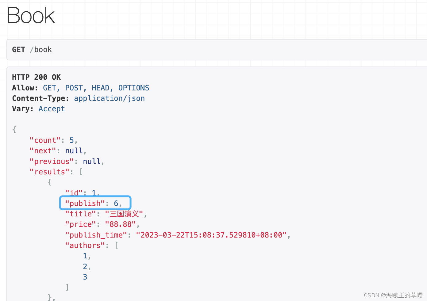Click the "previous": null line
The width and height of the screenshot is (427, 301).
(x=67, y=162)
